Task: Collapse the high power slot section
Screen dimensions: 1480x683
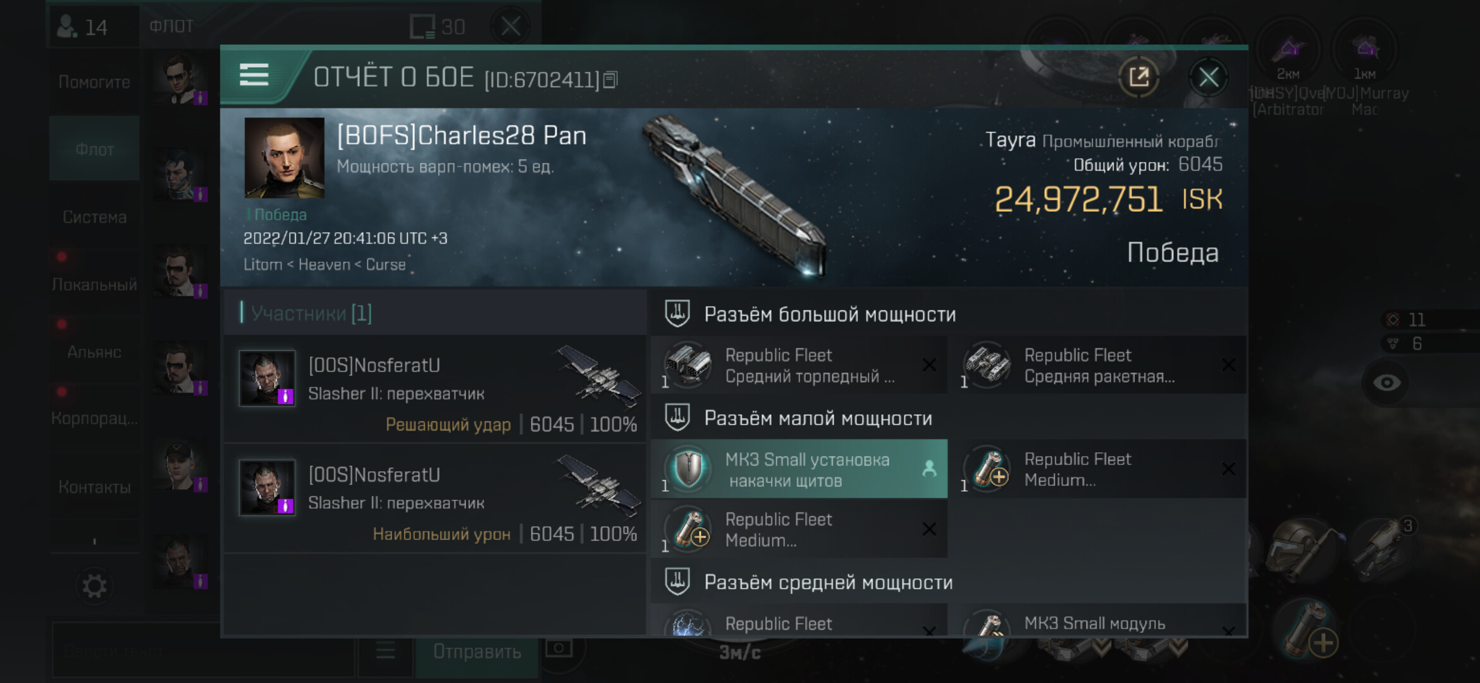Action: tap(829, 314)
